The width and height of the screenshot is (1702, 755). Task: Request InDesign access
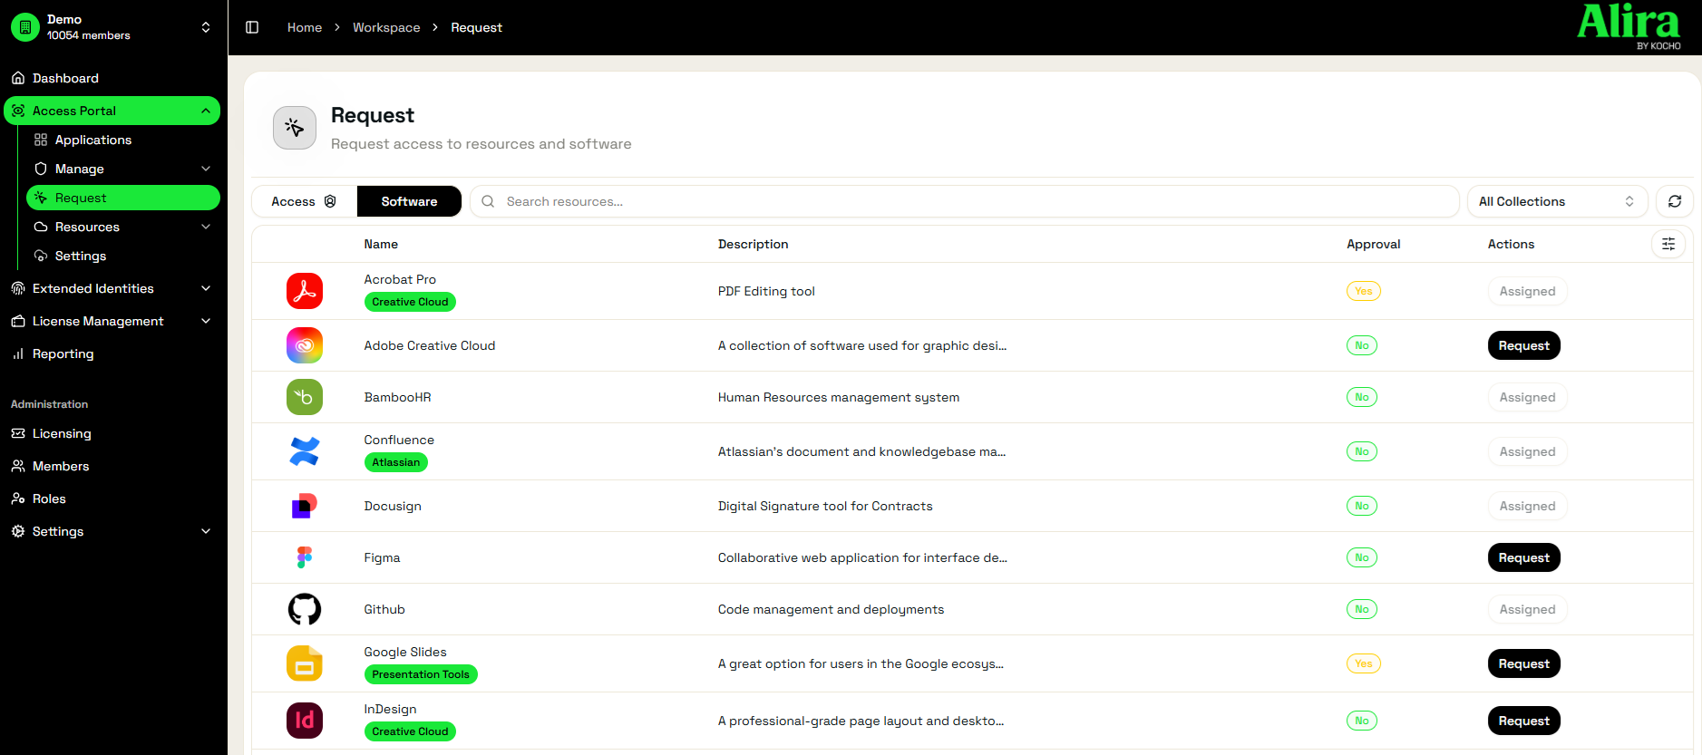pos(1523,721)
